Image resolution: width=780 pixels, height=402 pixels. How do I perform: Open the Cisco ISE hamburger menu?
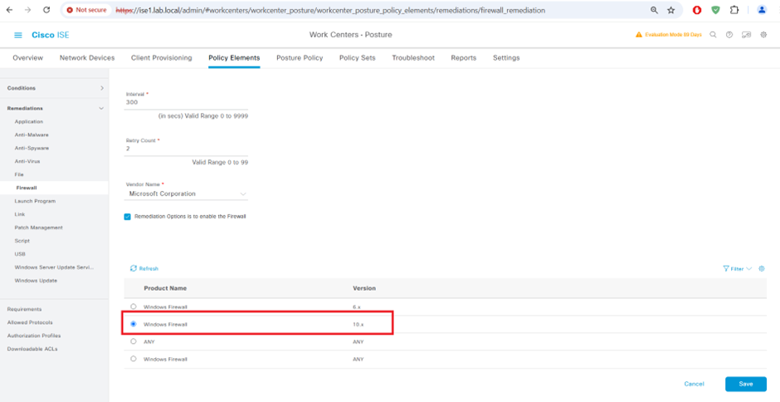point(18,35)
